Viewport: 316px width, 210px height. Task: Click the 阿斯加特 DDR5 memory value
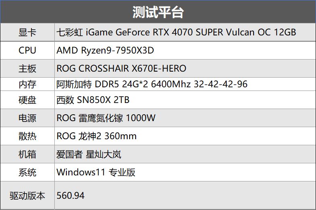[x=152, y=84]
